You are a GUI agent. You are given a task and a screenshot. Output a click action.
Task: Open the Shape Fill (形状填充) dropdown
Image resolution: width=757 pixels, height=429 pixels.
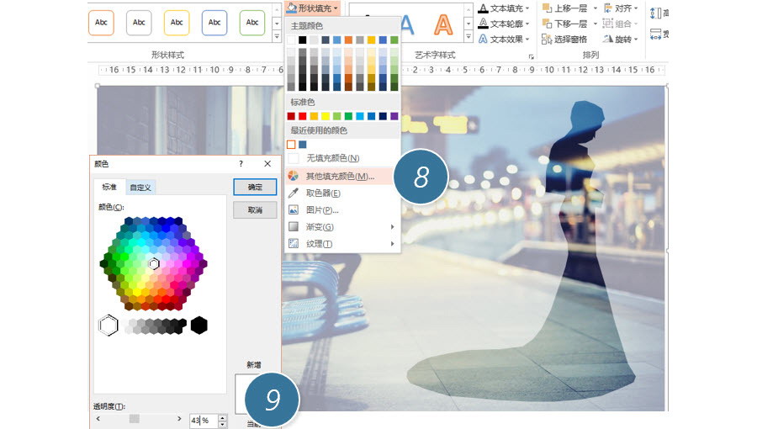point(313,8)
